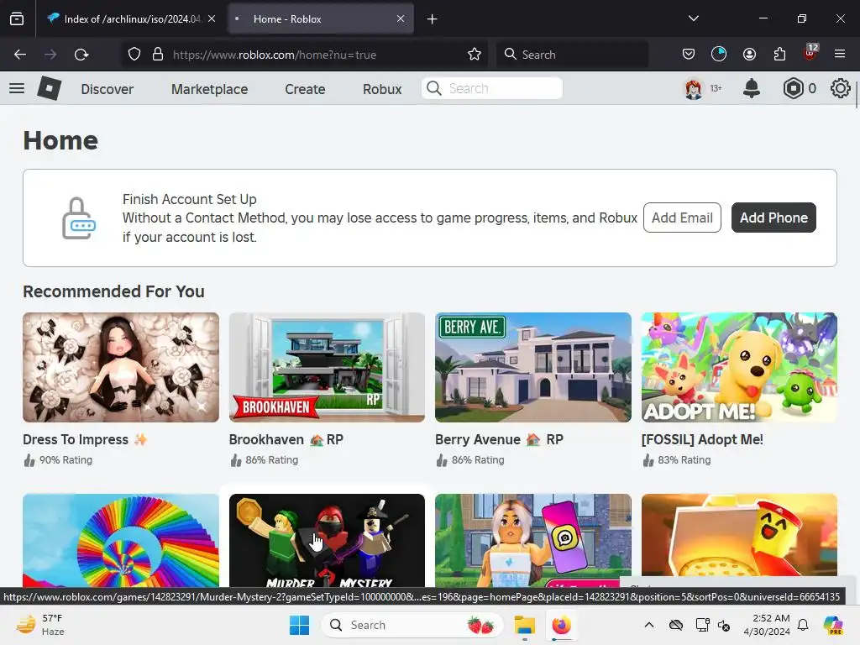Open the rainbow spiral game thumbnail
The height and width of the screenshot is (645, 860).
pyautogui.click(x=121, y=541)
